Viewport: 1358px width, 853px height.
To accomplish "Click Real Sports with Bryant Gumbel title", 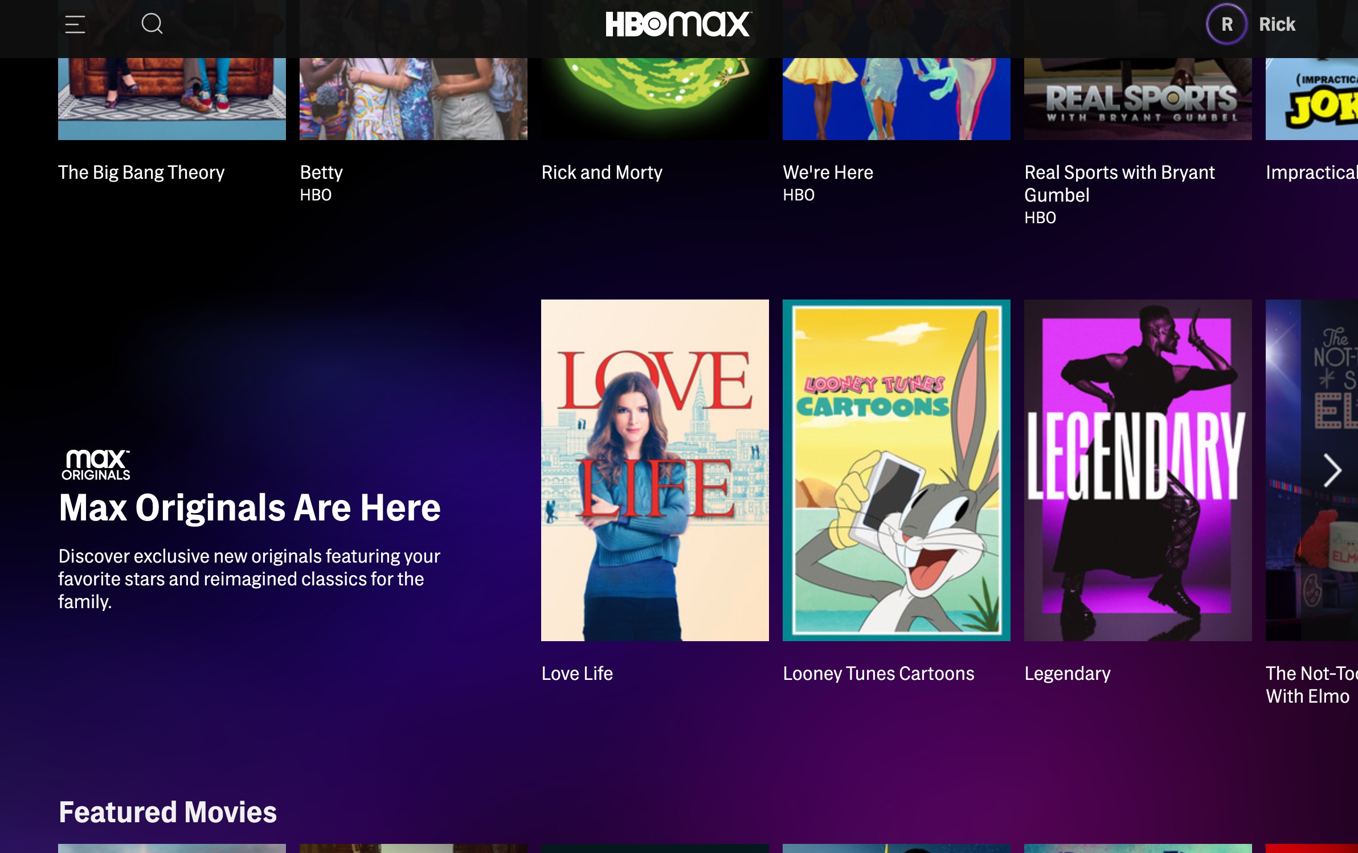I will click(x=1119, y=184).
